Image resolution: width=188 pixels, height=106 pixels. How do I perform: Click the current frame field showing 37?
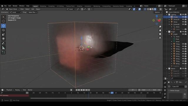[x=133, y=90]
